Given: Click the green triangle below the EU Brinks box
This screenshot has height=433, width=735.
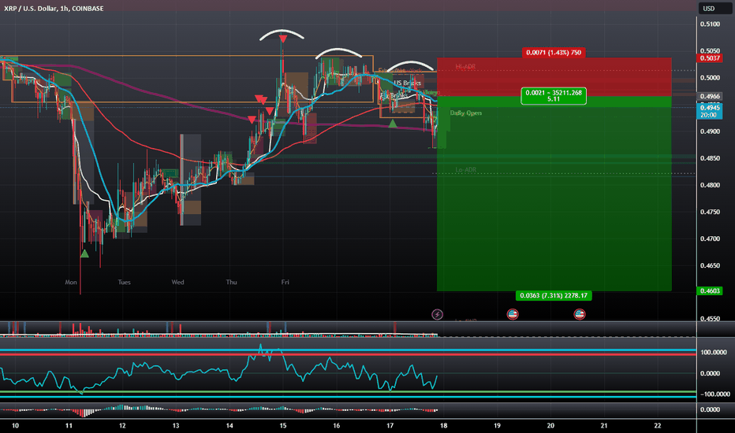Looking at the screenshot, I should pos(393,124).
